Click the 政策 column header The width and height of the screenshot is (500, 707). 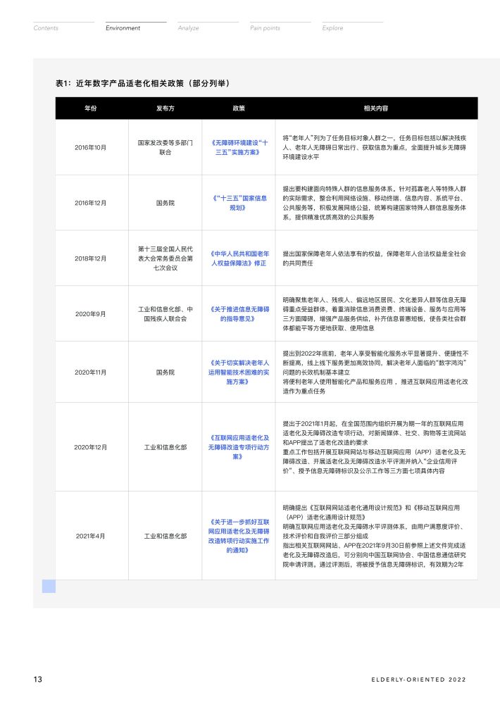(x=239, y=108)
